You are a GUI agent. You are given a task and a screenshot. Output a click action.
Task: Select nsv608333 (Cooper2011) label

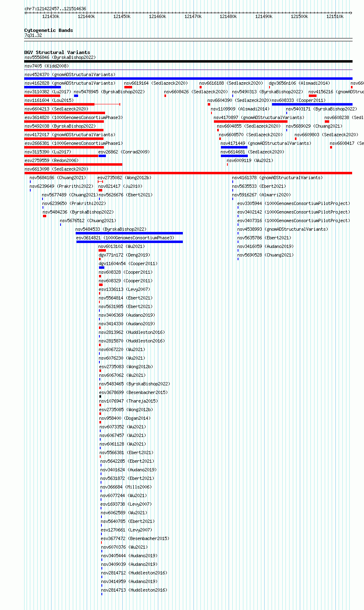299,100
